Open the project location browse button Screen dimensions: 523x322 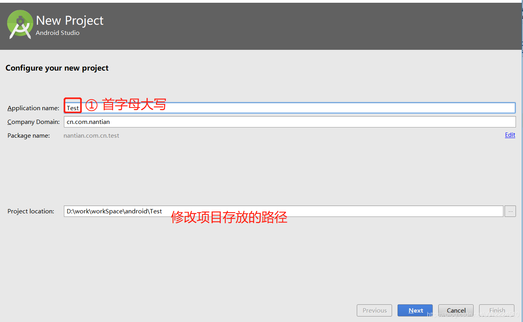click(510, 211)
